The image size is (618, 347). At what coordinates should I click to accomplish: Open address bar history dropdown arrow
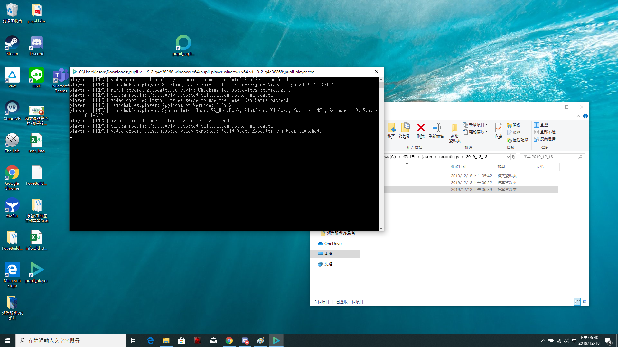508,157
